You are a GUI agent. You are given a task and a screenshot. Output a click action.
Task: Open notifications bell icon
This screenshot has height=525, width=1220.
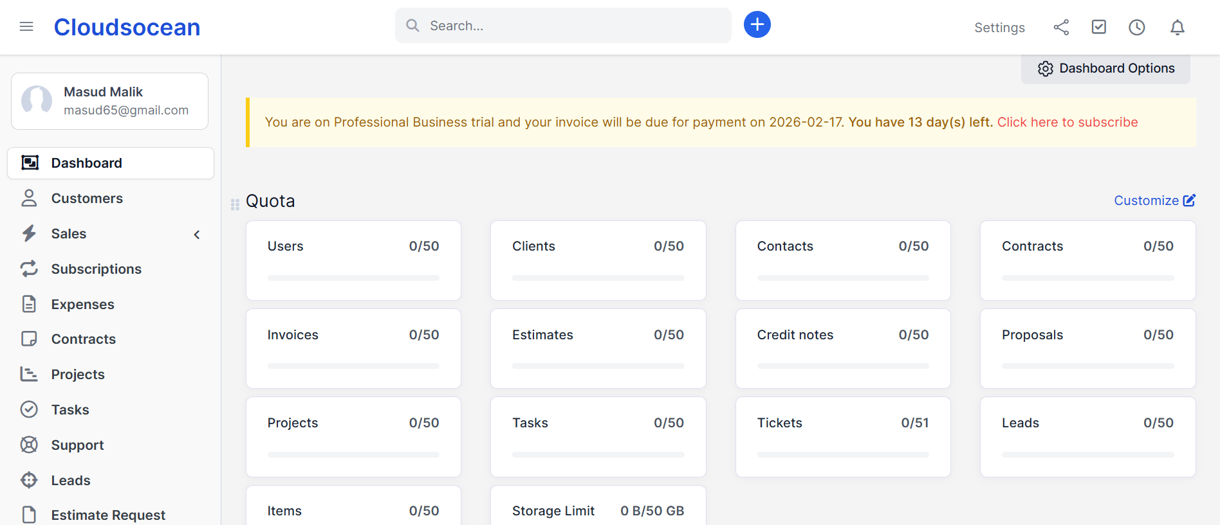[x=1178, y=27]
